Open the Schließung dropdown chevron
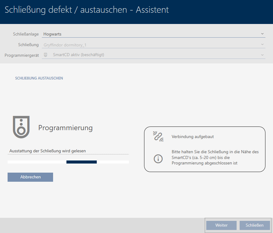Image resolution: width=273 pixels, height=233 pixels. pos(262,45)
